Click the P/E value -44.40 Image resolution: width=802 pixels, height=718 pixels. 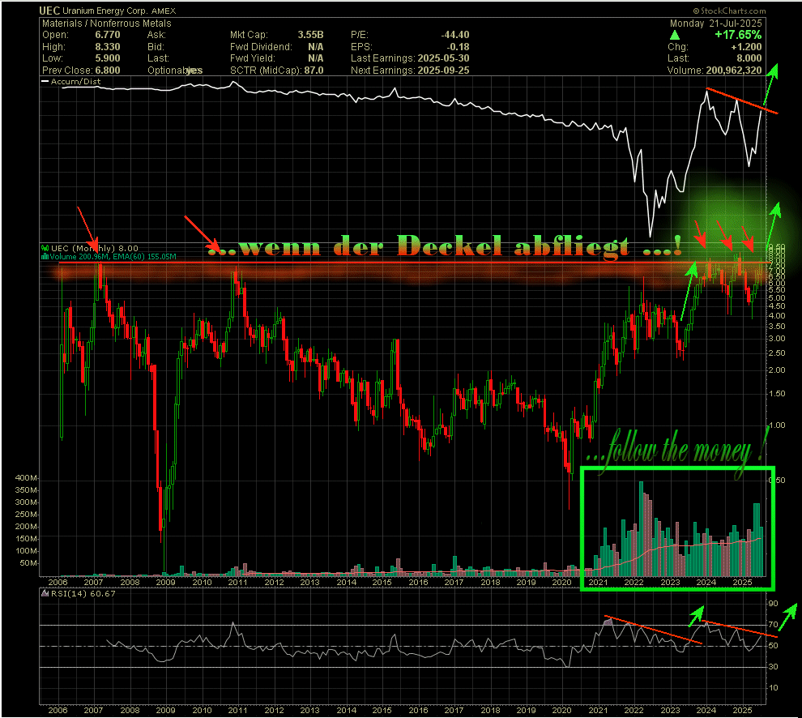(454, 35)
